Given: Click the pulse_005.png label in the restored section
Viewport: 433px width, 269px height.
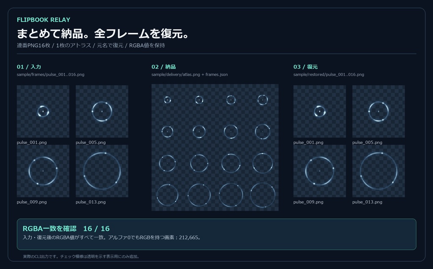Looking at the screenshot, I should pos(367,142).
